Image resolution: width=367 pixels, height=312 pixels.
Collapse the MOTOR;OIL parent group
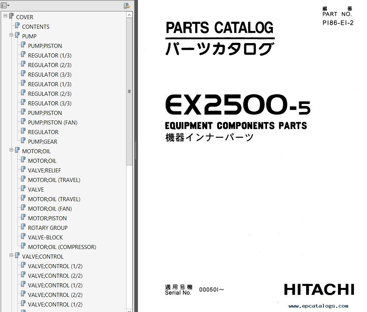[x=11, y=150]
